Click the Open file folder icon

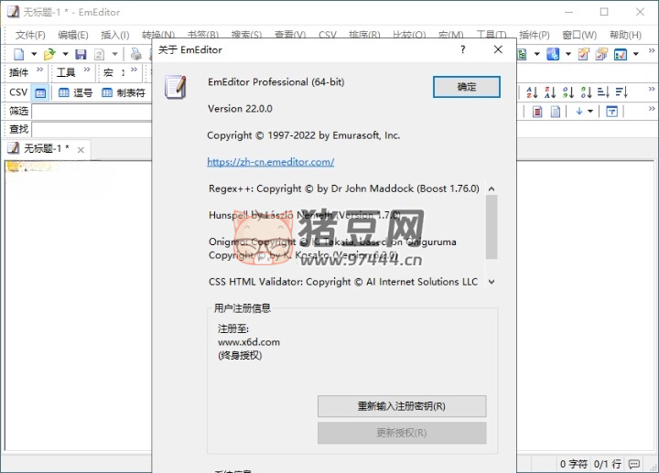(49, 55)
